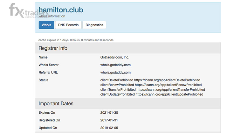
Task: Click the whois information subtitle
Action: (x=52, y=16)
